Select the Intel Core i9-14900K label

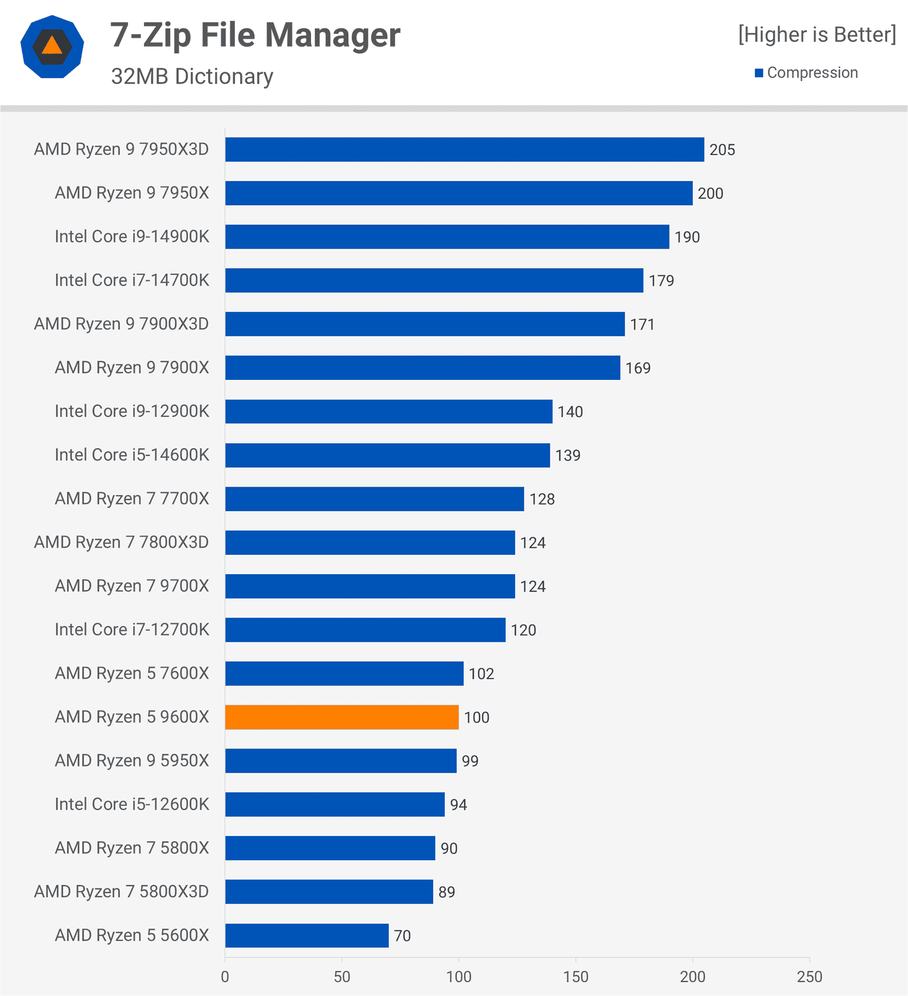(132, 236)
